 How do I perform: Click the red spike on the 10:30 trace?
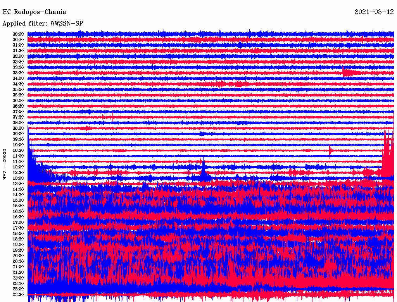point(330,151)
